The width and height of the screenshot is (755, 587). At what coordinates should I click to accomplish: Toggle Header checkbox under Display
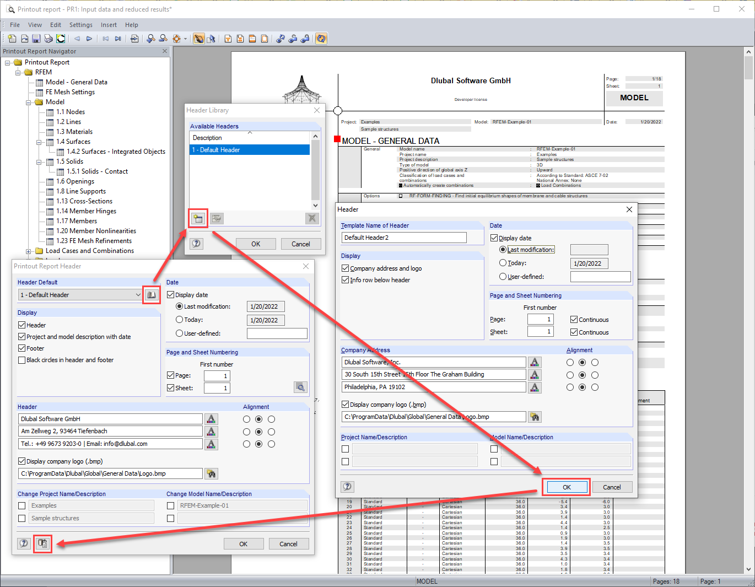tap(22, 325)
